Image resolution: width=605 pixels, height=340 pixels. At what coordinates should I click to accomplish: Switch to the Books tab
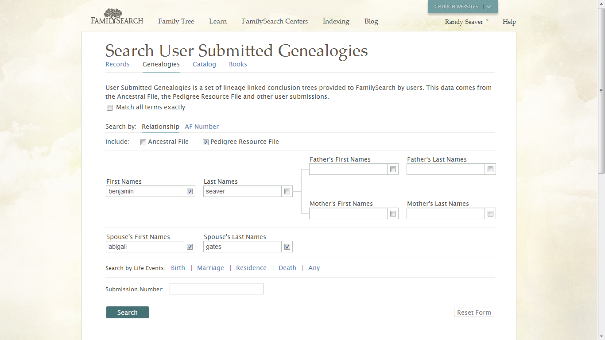[238, 64]
